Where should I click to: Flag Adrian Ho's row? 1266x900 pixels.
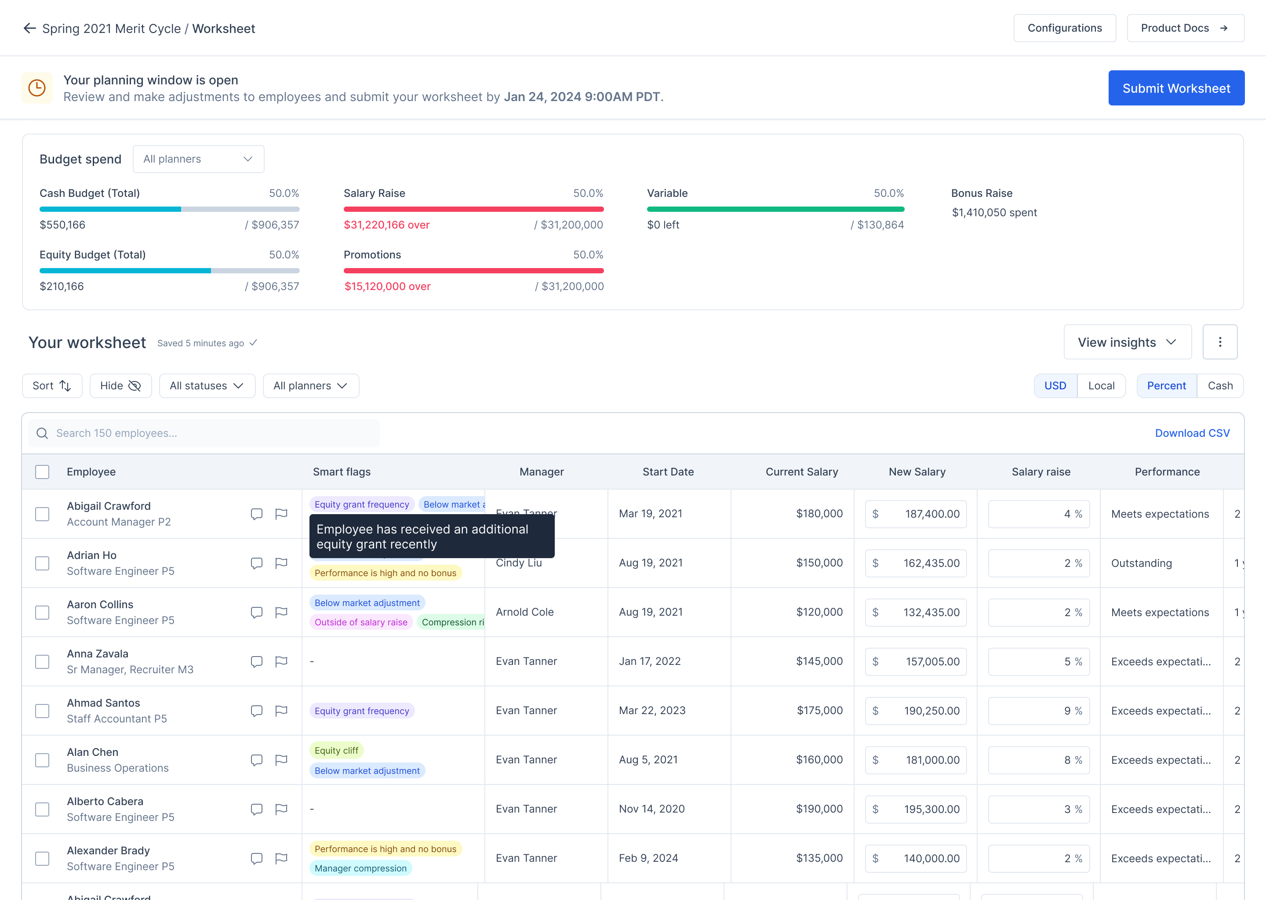coord(281,563)
